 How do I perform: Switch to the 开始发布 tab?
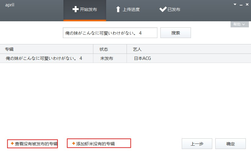pyautogui.click(x=85, y=10)
